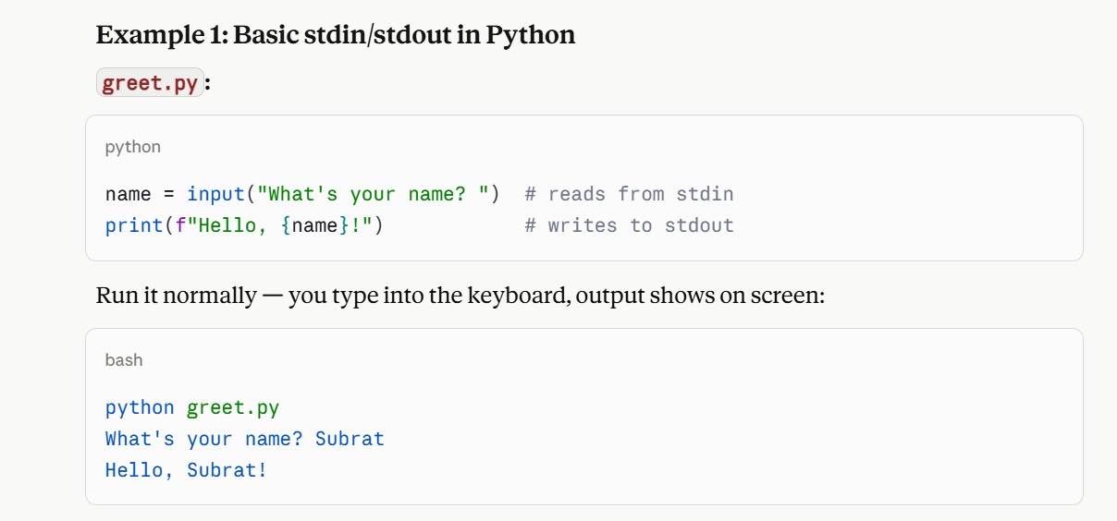Screen dimensions: 1117x521
Task: Click the green greet.py argument in bash block
Action: pyautogui.click(x=233, y=407)
